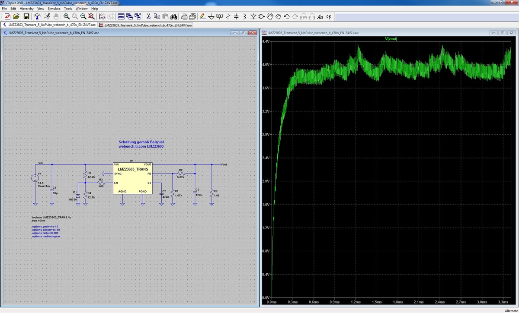Viewport: 519px width, 313px height.
Task: Click the .tran 100m directive text
Action: click(x=38, y=221)
